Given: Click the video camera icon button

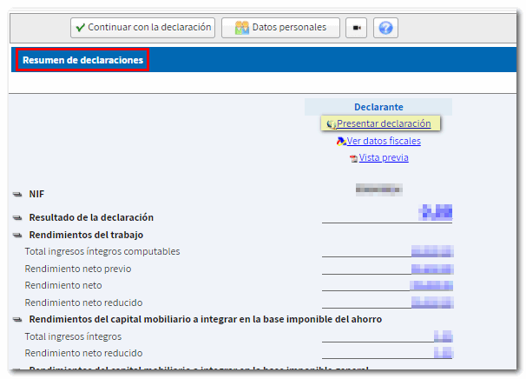Looking at the screenshot, I should (x=356, y=28).
